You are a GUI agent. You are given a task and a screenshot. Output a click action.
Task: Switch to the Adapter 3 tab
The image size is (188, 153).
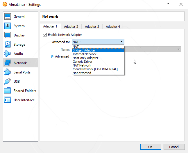(x=92, y=27)
